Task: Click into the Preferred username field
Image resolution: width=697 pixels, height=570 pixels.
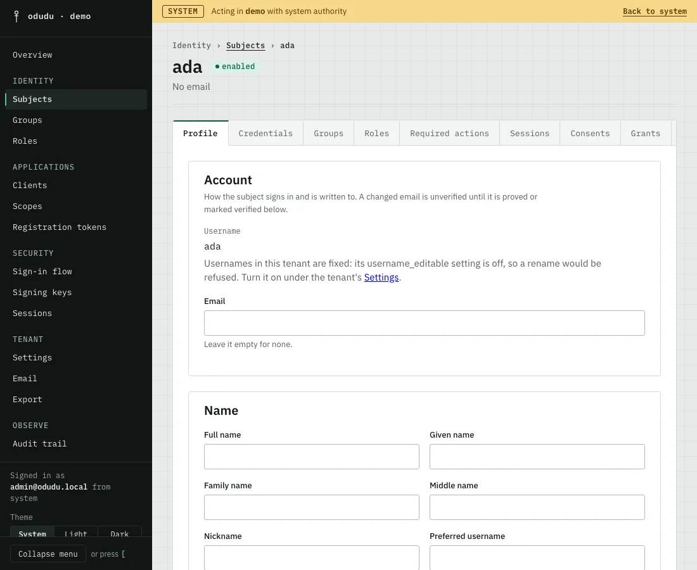Action: tap(537, 557)
